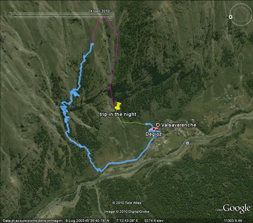Select the trip in the night label

point(118,114)
